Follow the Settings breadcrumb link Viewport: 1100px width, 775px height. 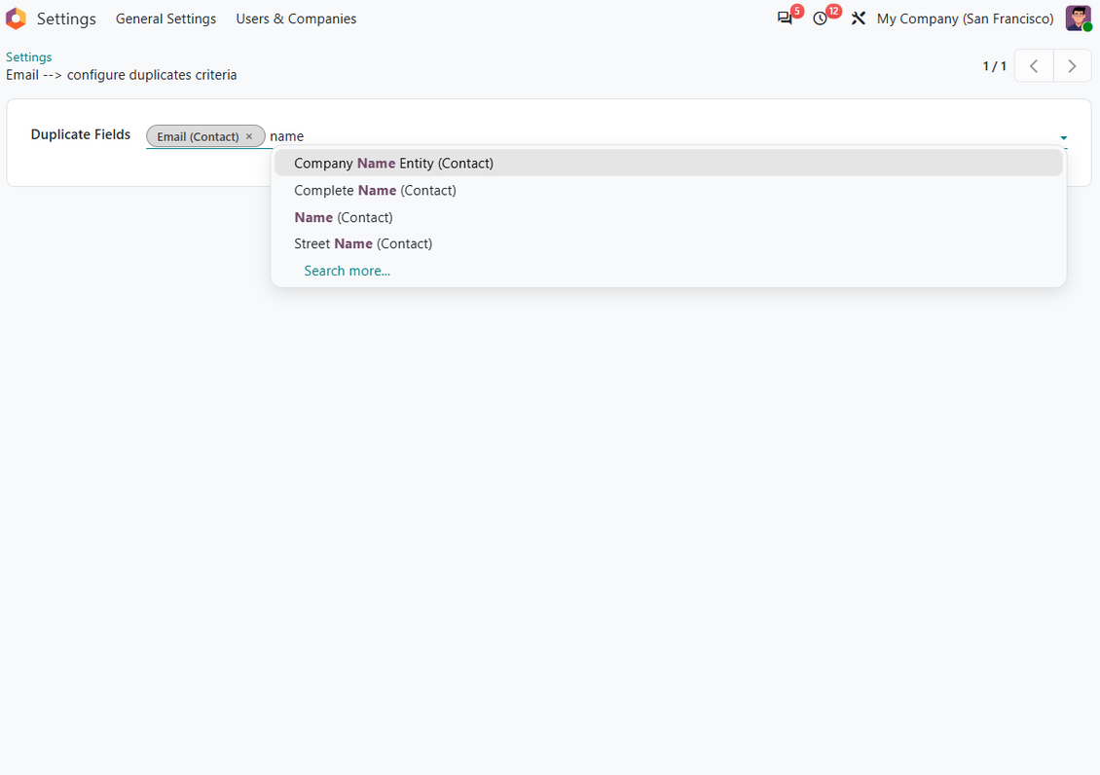click(x=29, y=56)
